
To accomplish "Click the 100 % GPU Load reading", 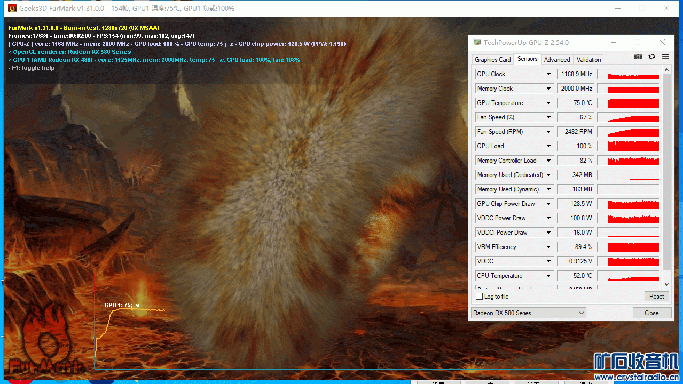I will click(x=576, y=146).
